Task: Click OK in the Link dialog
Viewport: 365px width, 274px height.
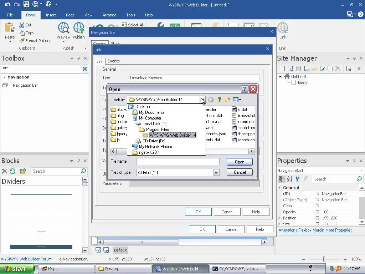Action: (198, 212)
